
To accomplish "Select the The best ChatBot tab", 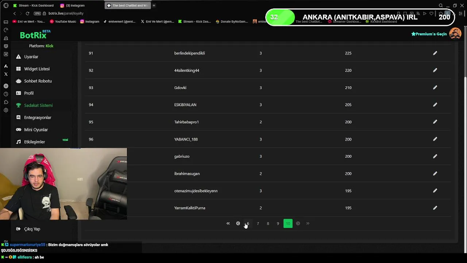I will [127, 5].
